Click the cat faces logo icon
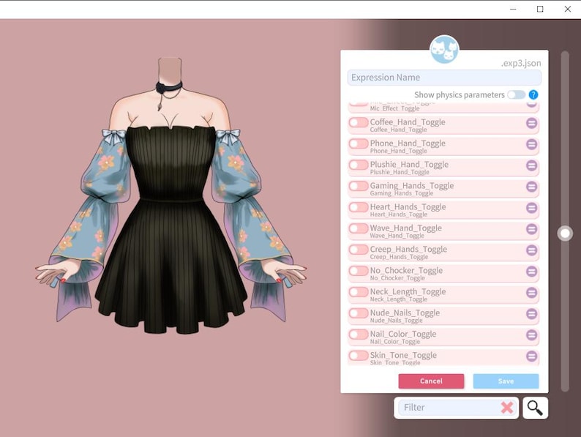 [x=444, y=49]
